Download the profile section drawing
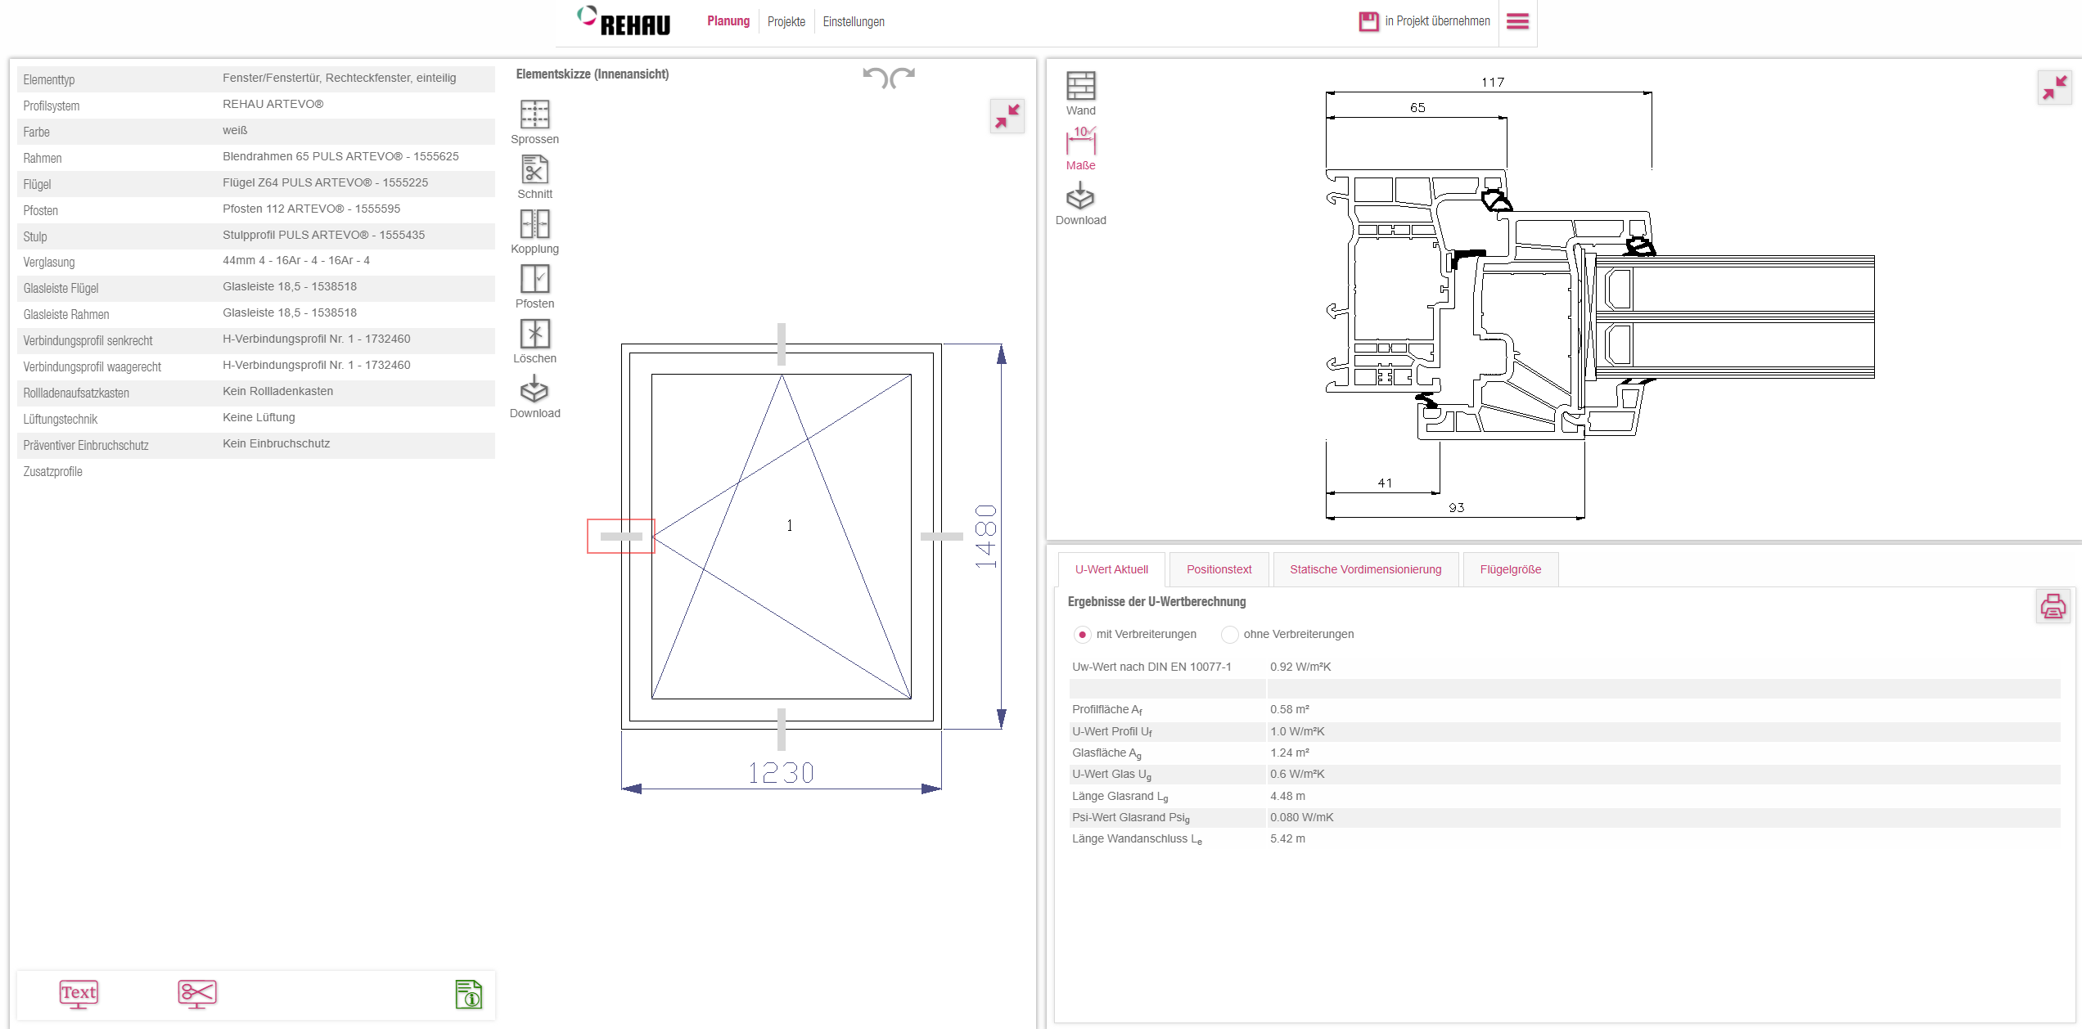 pos(1080,203)
